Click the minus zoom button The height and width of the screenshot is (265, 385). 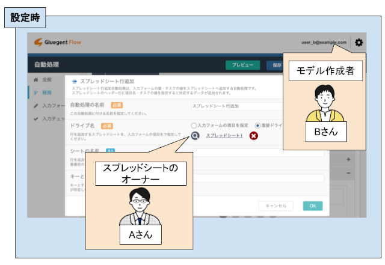pos(348,173)
